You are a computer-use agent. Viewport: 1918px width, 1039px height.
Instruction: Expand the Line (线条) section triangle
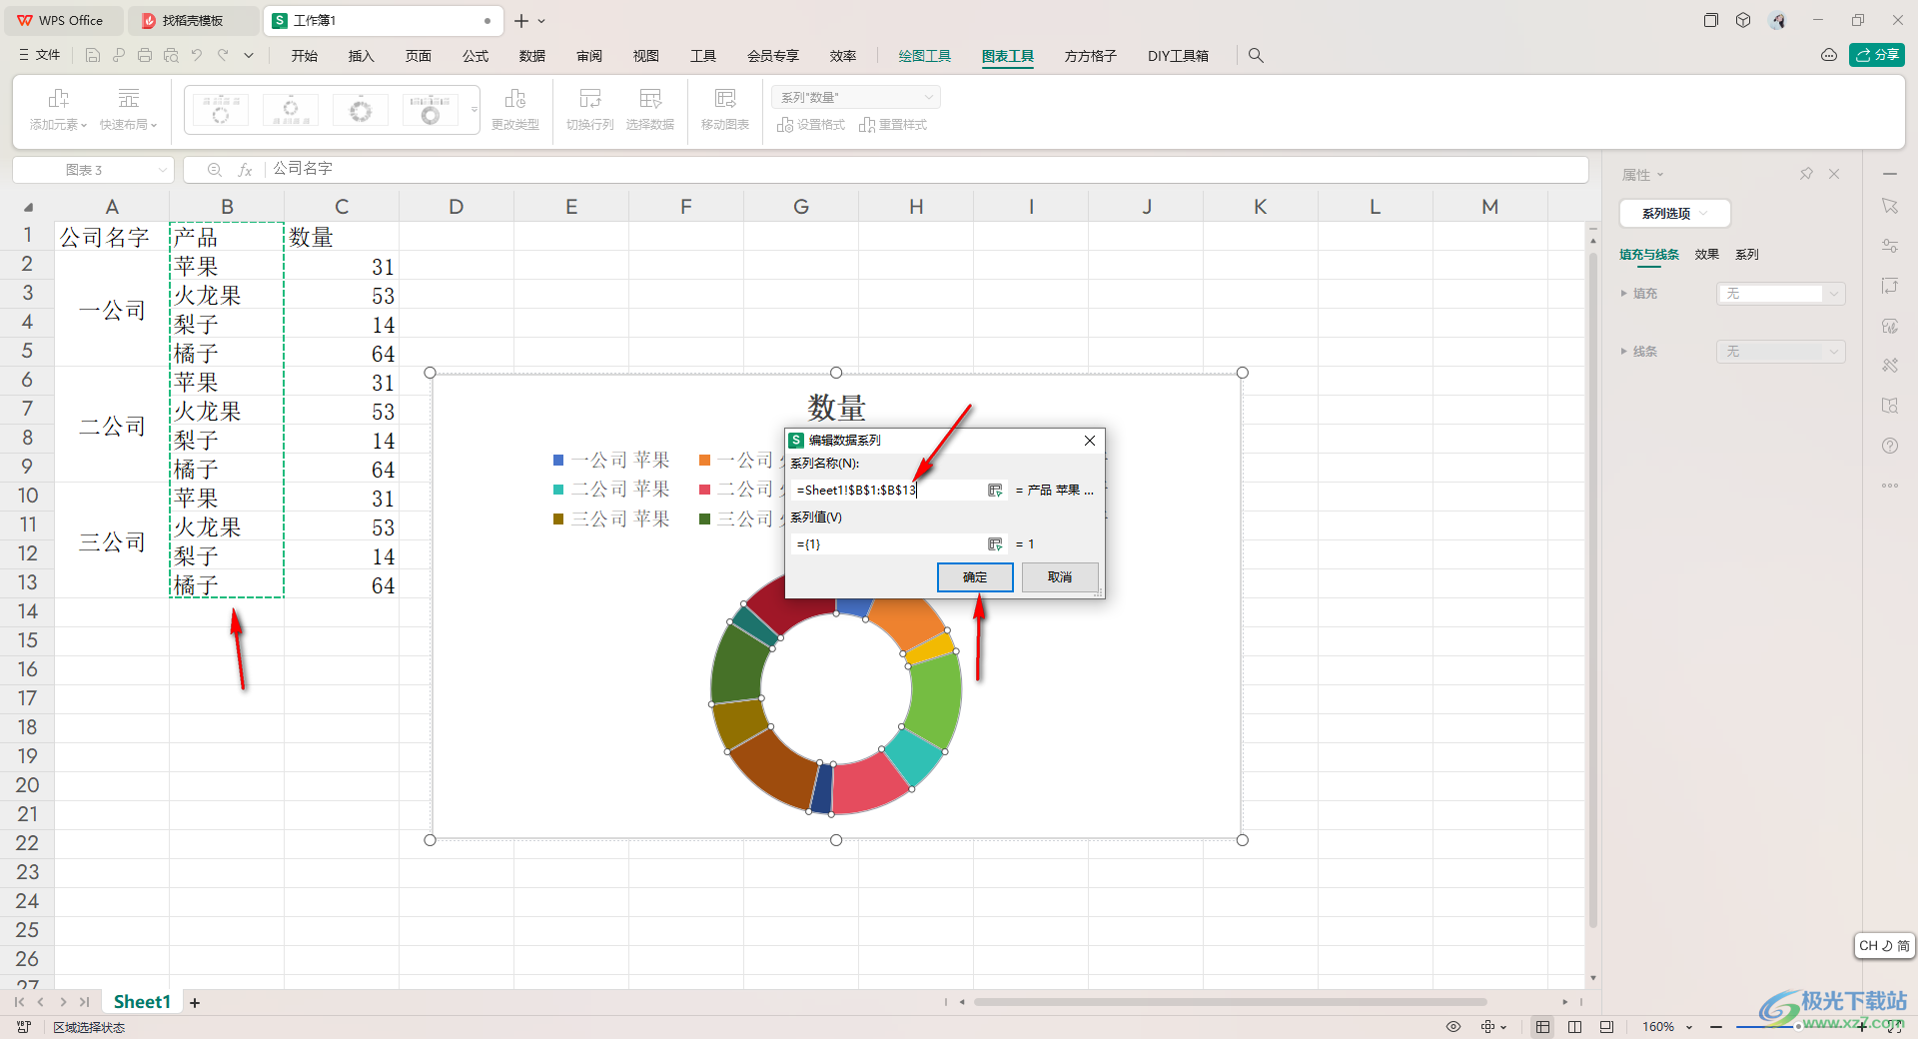point(1623,352)
